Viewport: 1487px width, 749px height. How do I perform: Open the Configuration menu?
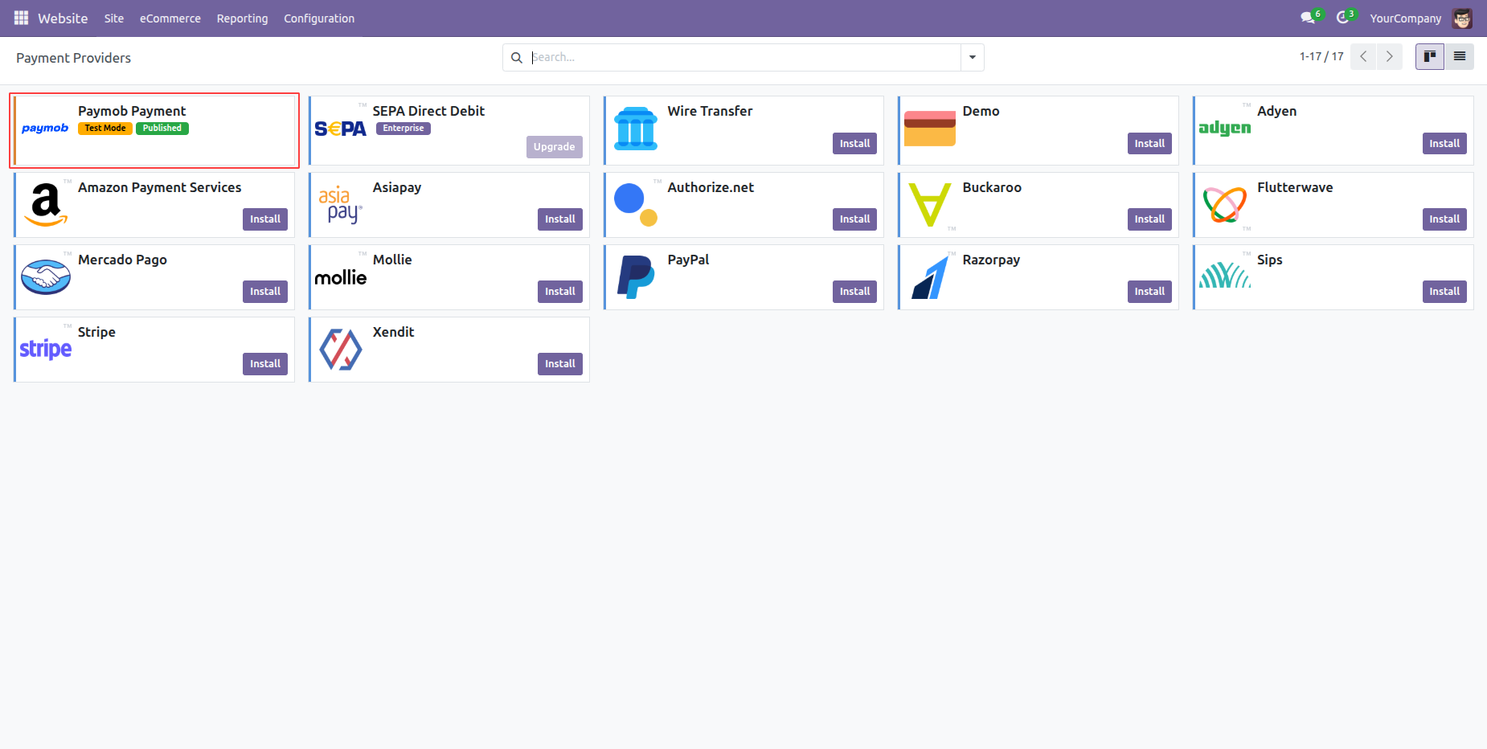click(x=319, y=18)
